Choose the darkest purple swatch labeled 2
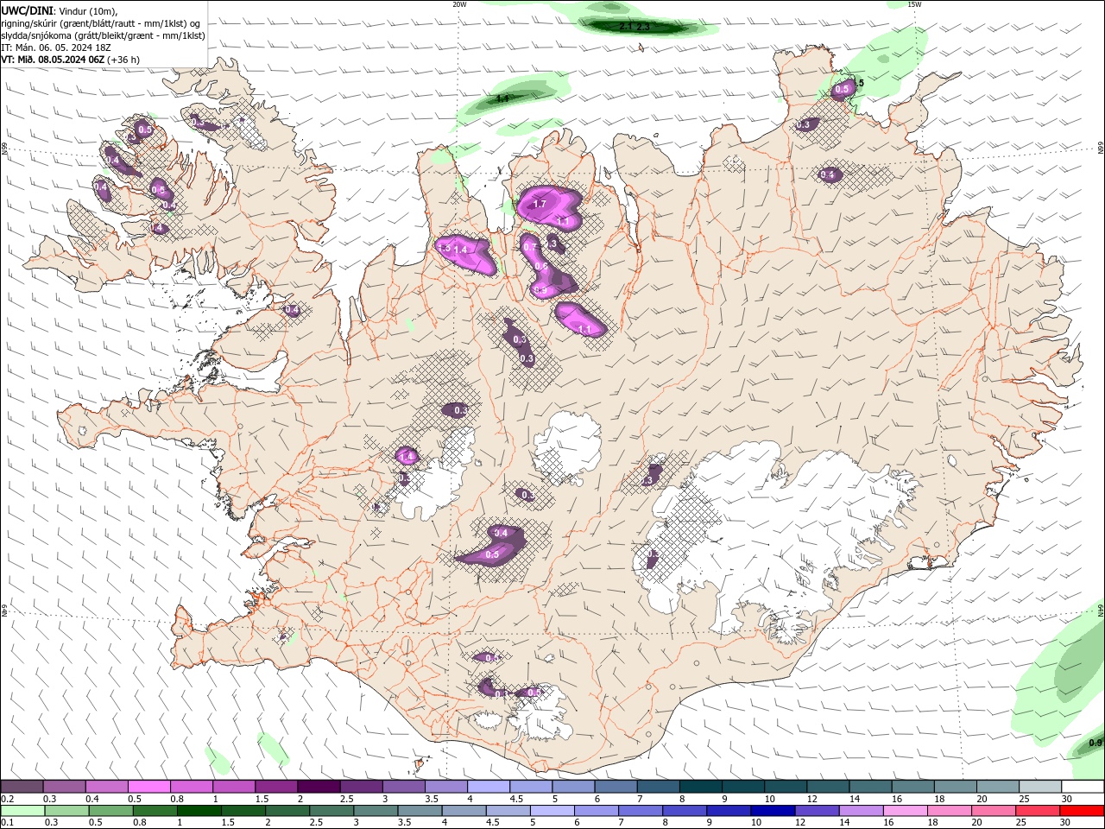The height and width of the screenshot is (829, 1105). click(x=319, y=787)
